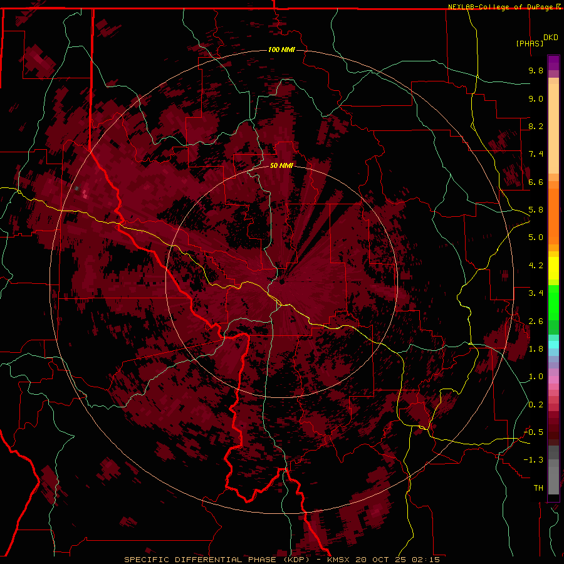The height and width of the screenshot is (564, 564).
Task: Click the KMSX 20 OCT 25 02:15 timestamp
Action: 383,560
